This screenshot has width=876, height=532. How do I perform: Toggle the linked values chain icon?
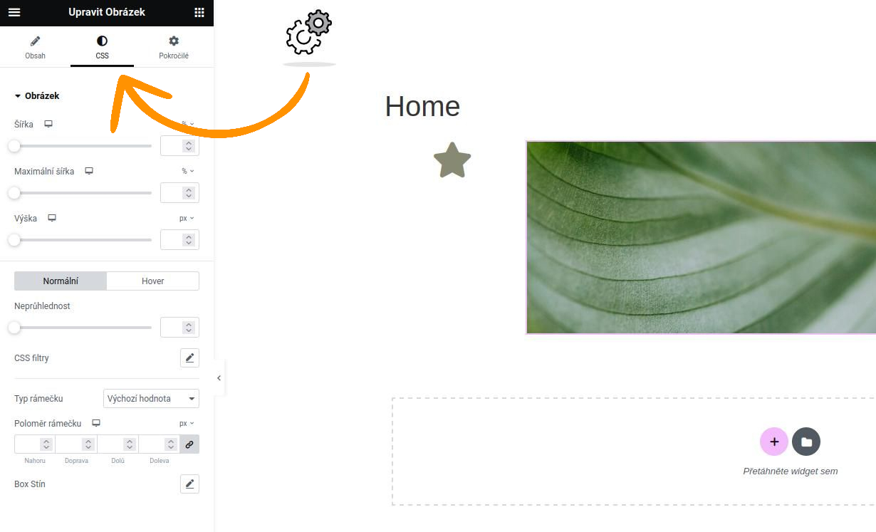189,444
